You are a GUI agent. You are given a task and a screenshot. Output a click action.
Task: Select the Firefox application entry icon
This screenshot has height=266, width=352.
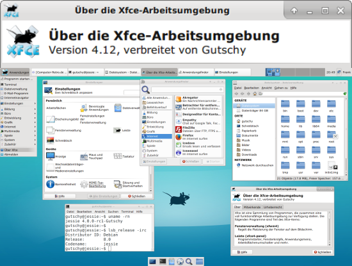click(x=179, y=137)
